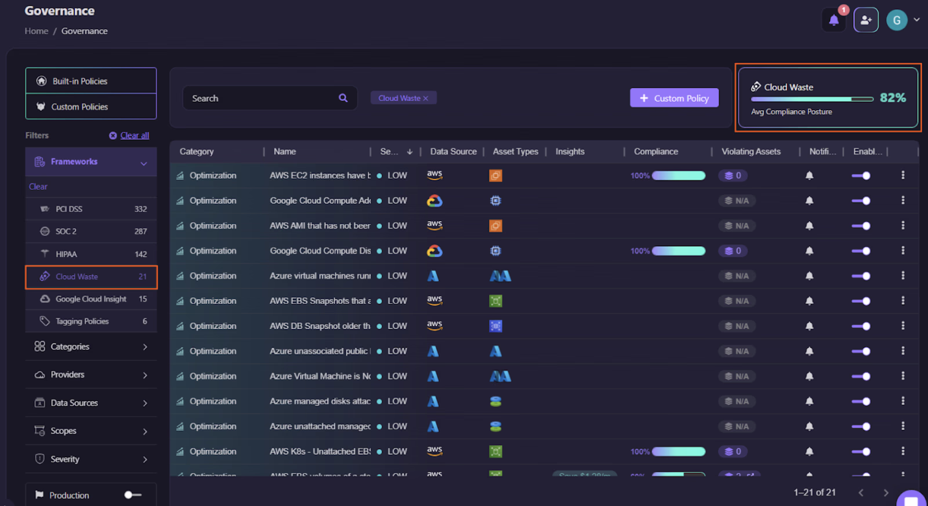Click the search magnifier icon
928x506 pixels.
coord(343,98)
